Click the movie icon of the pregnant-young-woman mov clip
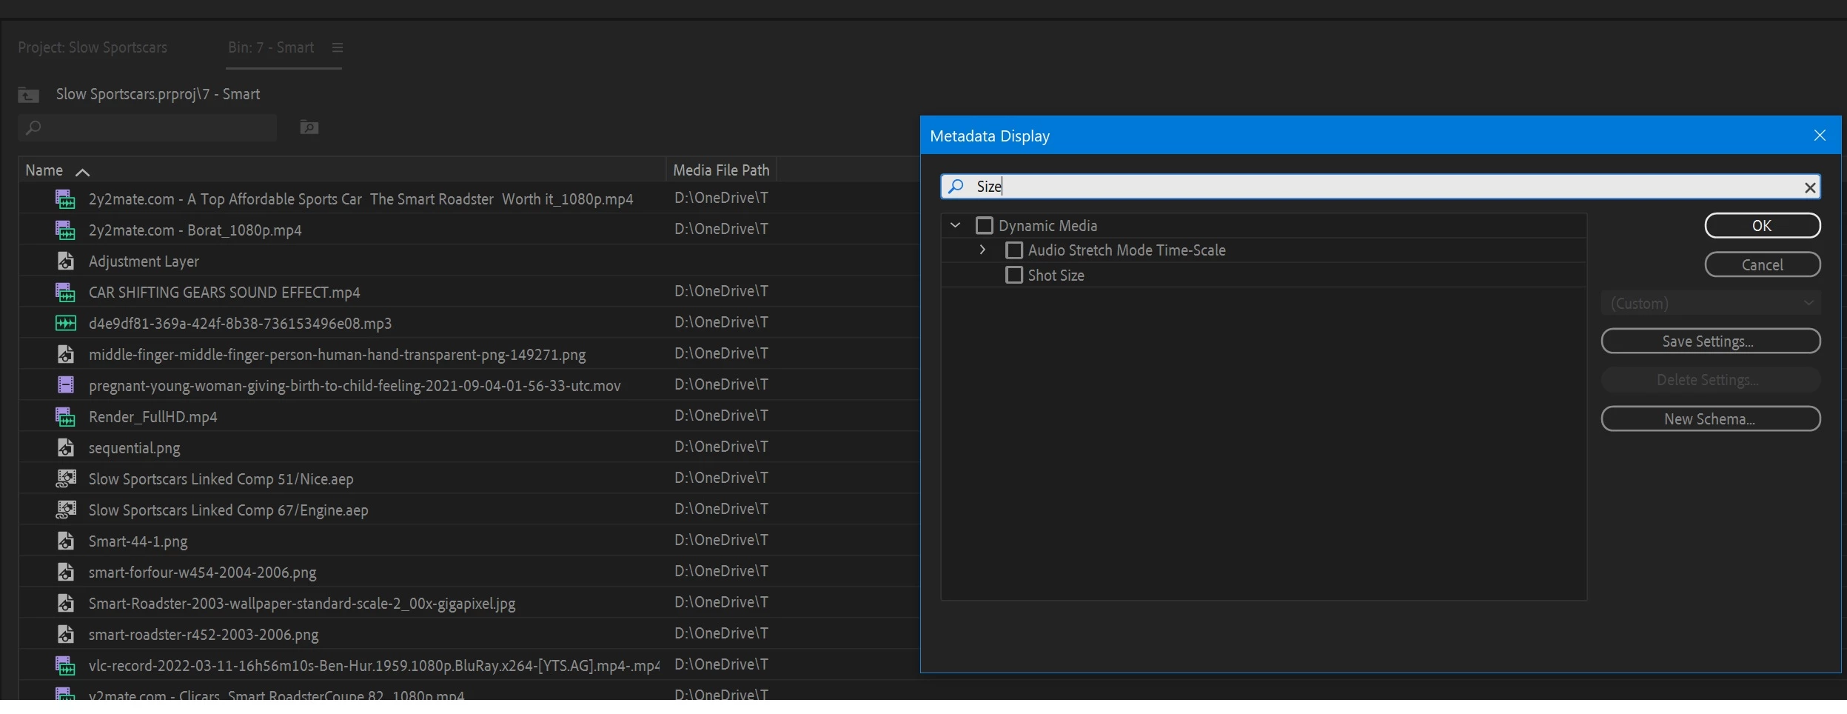The height and width of the screenshot is (714, 1847). coord(66,386)
